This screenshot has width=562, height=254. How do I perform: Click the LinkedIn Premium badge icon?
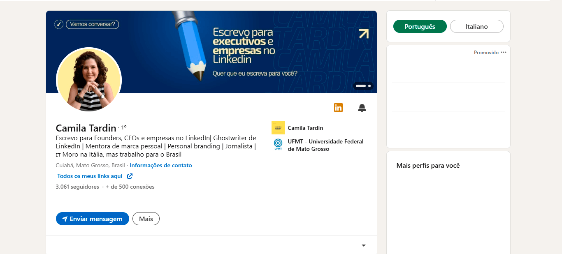click(338, 108)
